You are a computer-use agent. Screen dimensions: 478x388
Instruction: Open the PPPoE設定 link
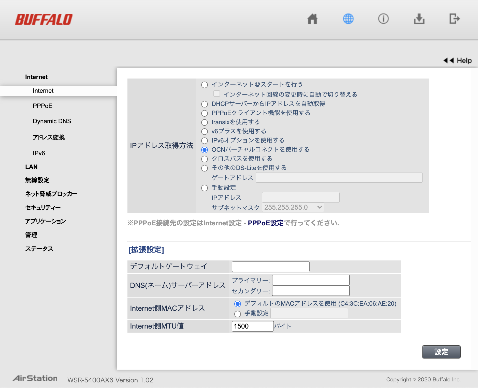[265, 223]
